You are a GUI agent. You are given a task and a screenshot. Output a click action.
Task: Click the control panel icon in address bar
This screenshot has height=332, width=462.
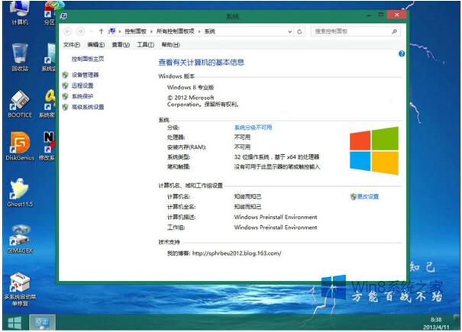(x=112, y=31)
